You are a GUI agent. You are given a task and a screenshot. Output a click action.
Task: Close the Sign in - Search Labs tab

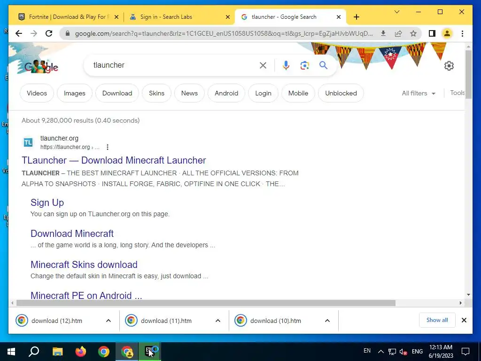228,17
